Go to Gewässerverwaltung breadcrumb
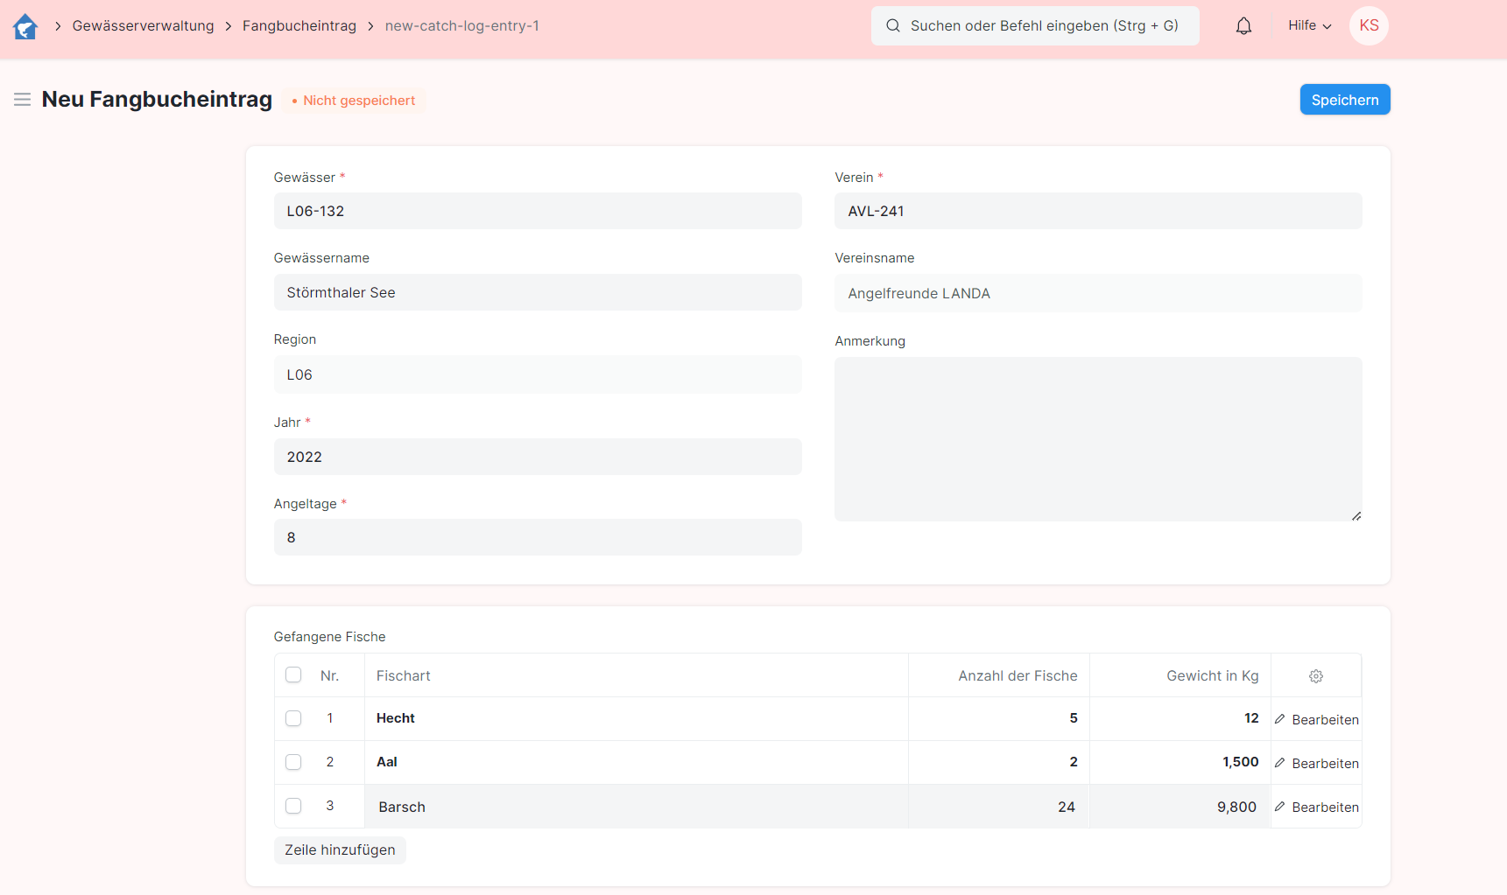 tap(143, 26)
